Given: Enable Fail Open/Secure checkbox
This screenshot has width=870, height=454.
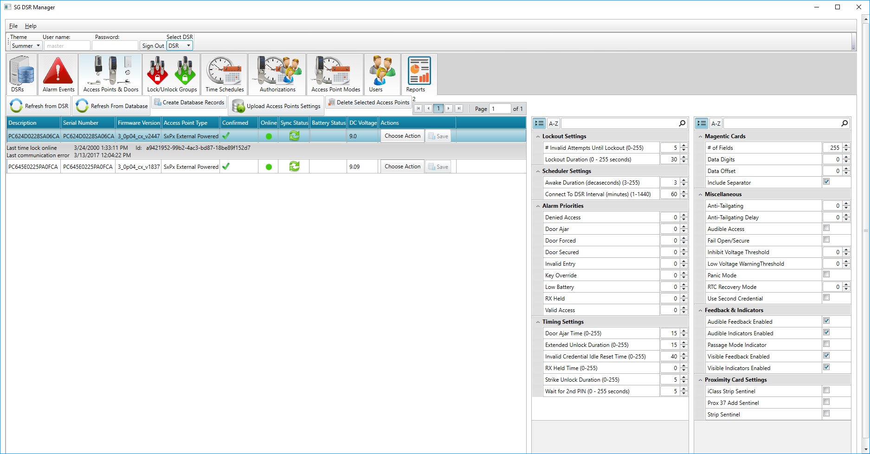Looking at the screenshot, I should pos(826,240).
